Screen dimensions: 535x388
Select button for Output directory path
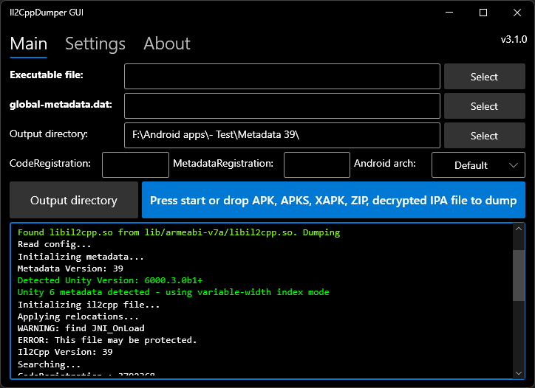point(485,135)
